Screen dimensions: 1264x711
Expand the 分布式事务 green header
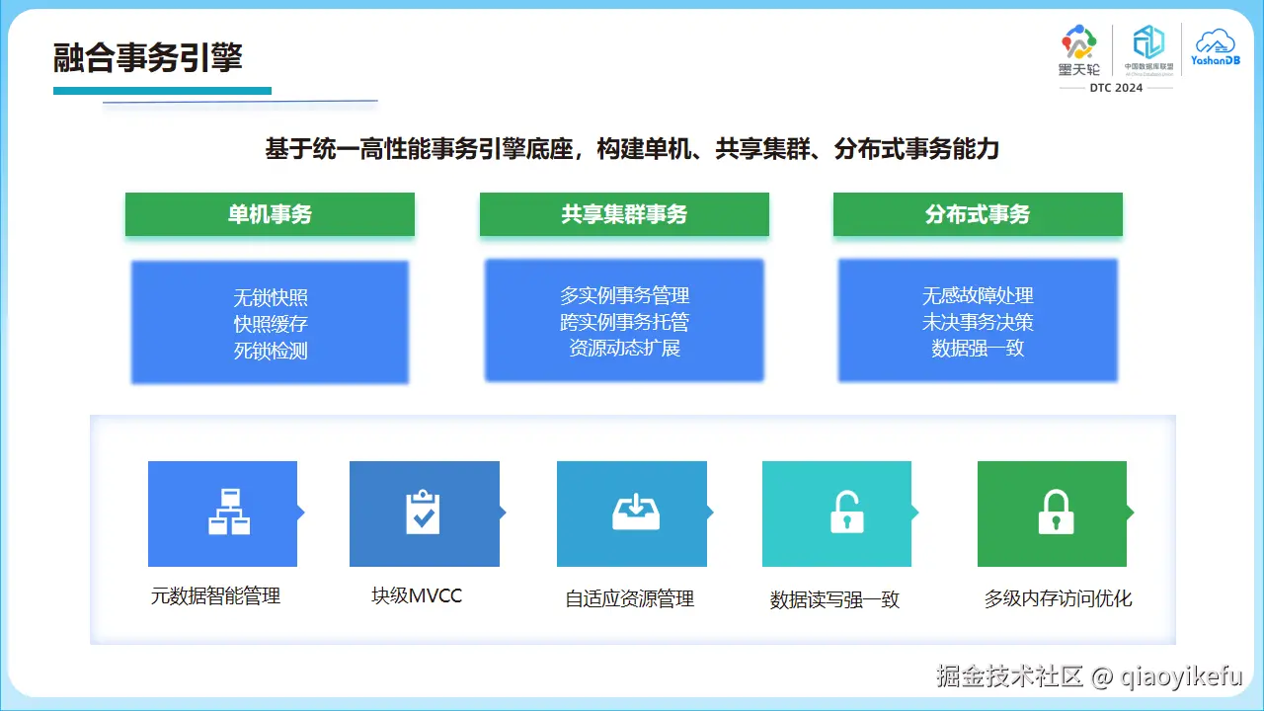point(978,213)
